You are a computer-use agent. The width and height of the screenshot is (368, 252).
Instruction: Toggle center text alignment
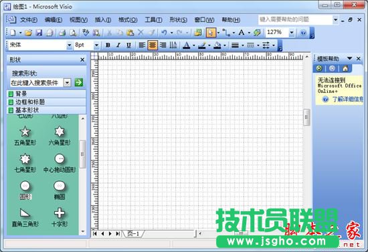coord(153,45)
